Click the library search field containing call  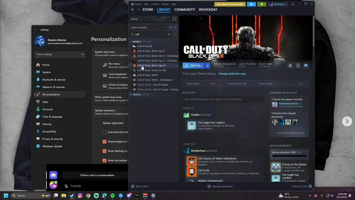click(151, 34)
